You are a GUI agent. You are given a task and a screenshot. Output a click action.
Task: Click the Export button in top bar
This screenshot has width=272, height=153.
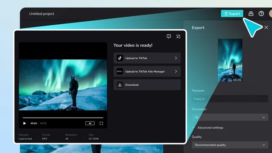[232, 14]
